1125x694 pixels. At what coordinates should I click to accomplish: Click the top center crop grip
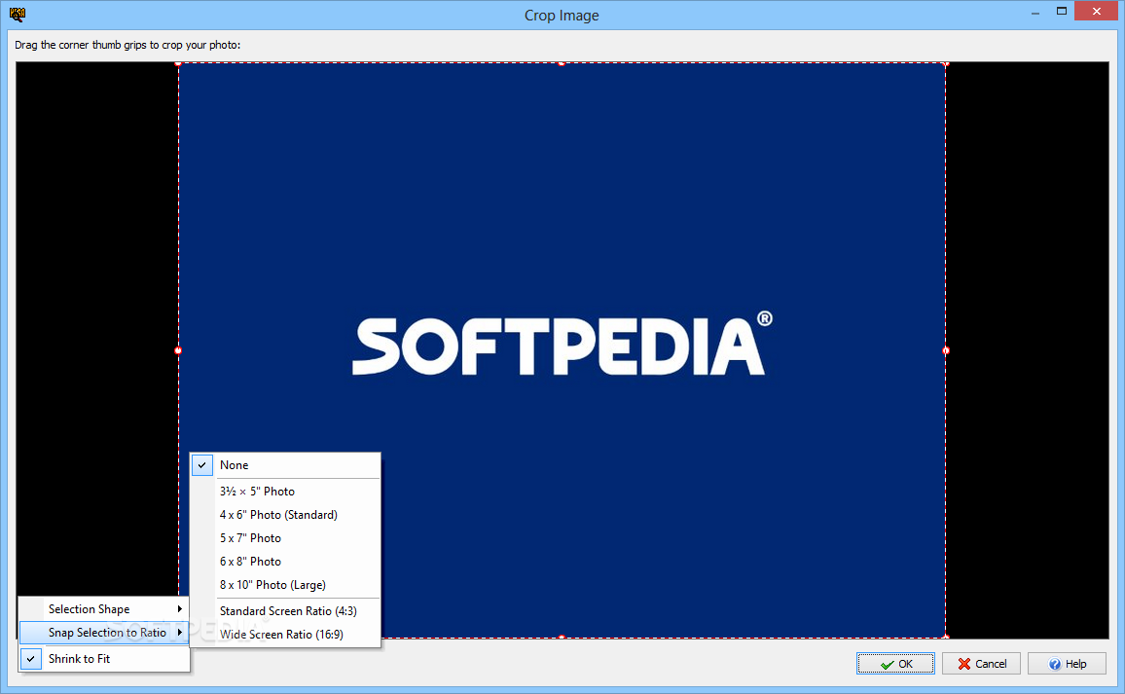[562, 64]
